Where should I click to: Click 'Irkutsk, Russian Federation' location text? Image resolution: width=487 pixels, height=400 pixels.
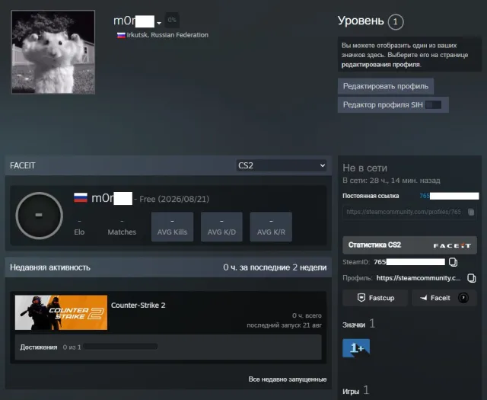tap(167, 35)
